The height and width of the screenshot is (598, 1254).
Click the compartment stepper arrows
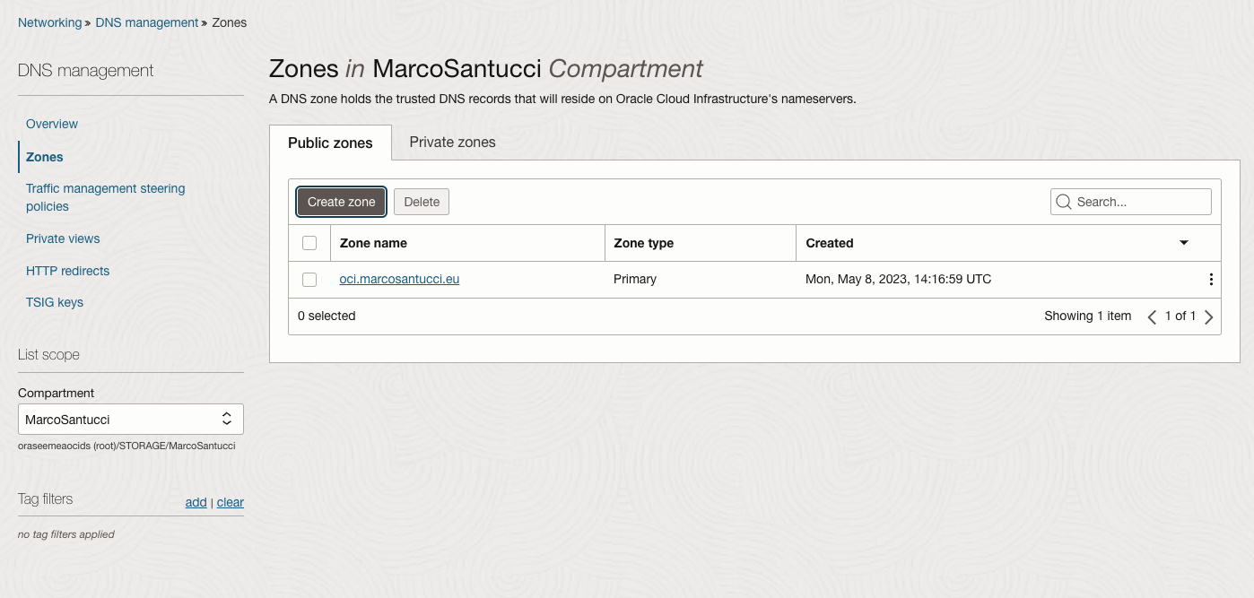(226, 419)
